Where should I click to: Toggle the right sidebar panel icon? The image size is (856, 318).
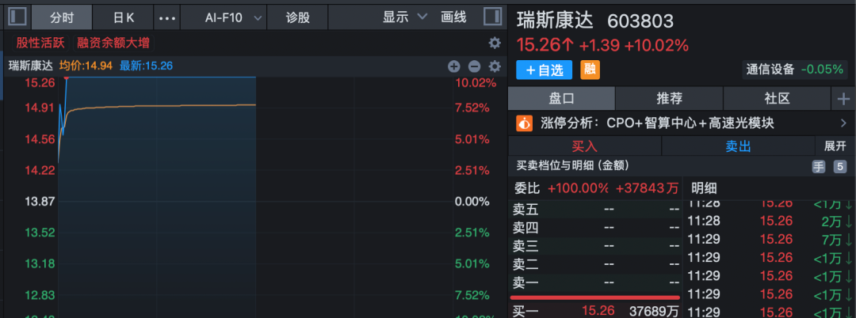(492, 17)
